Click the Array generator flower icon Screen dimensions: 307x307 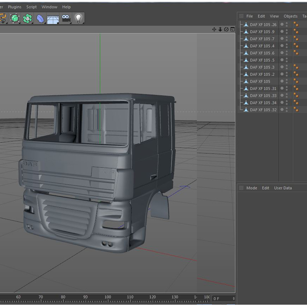27,18
